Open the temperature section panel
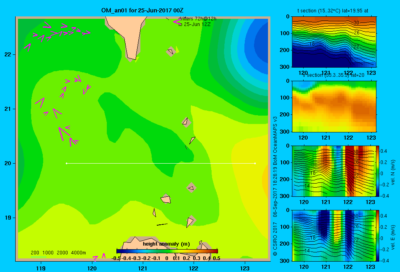Screen dimensions: 400x272 [x=334, y=42]
